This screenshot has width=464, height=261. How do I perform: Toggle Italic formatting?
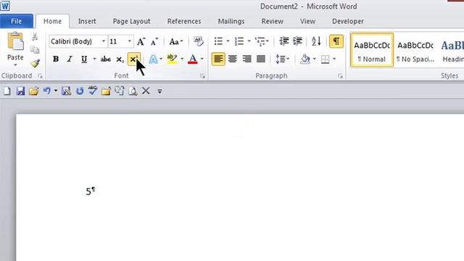70,59
